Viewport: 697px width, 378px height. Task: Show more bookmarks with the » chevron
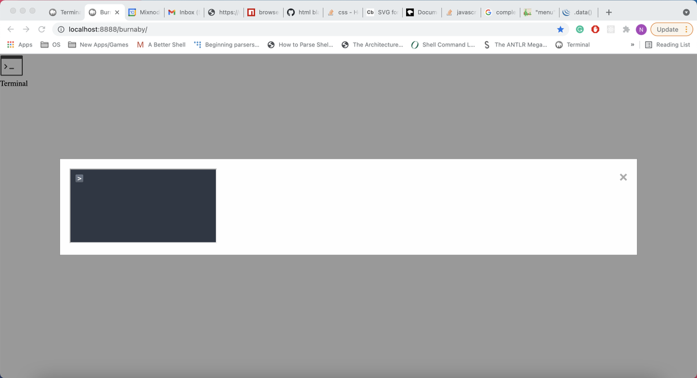pyautogui.click(x=633, y=45)
